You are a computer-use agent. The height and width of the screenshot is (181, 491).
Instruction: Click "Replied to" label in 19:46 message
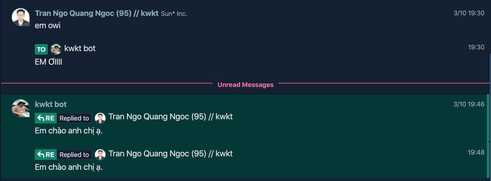coord(74,118)
